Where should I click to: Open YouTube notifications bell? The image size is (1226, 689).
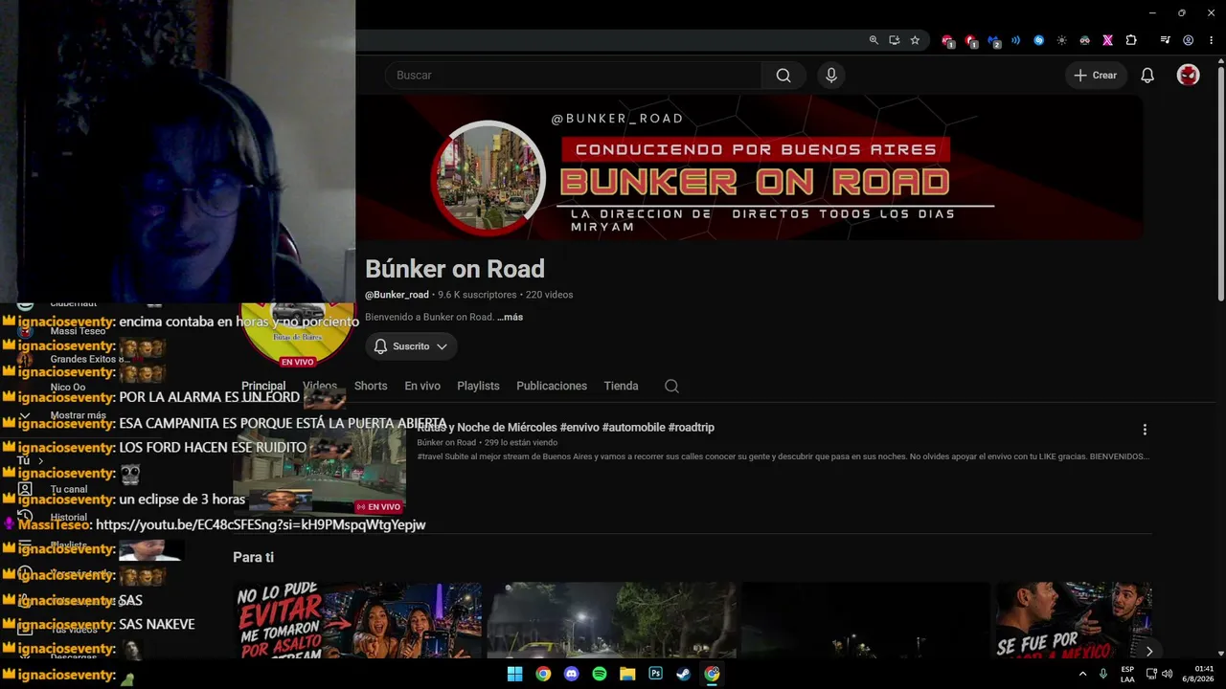tap(1147, 76)
